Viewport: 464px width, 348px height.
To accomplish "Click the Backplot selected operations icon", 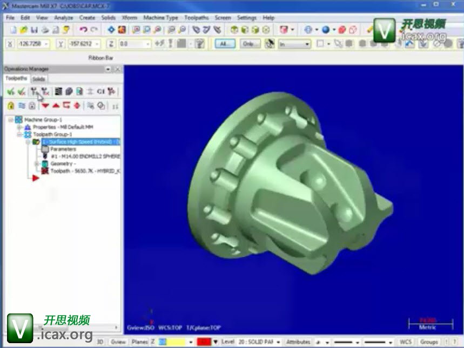I will 58,91.
